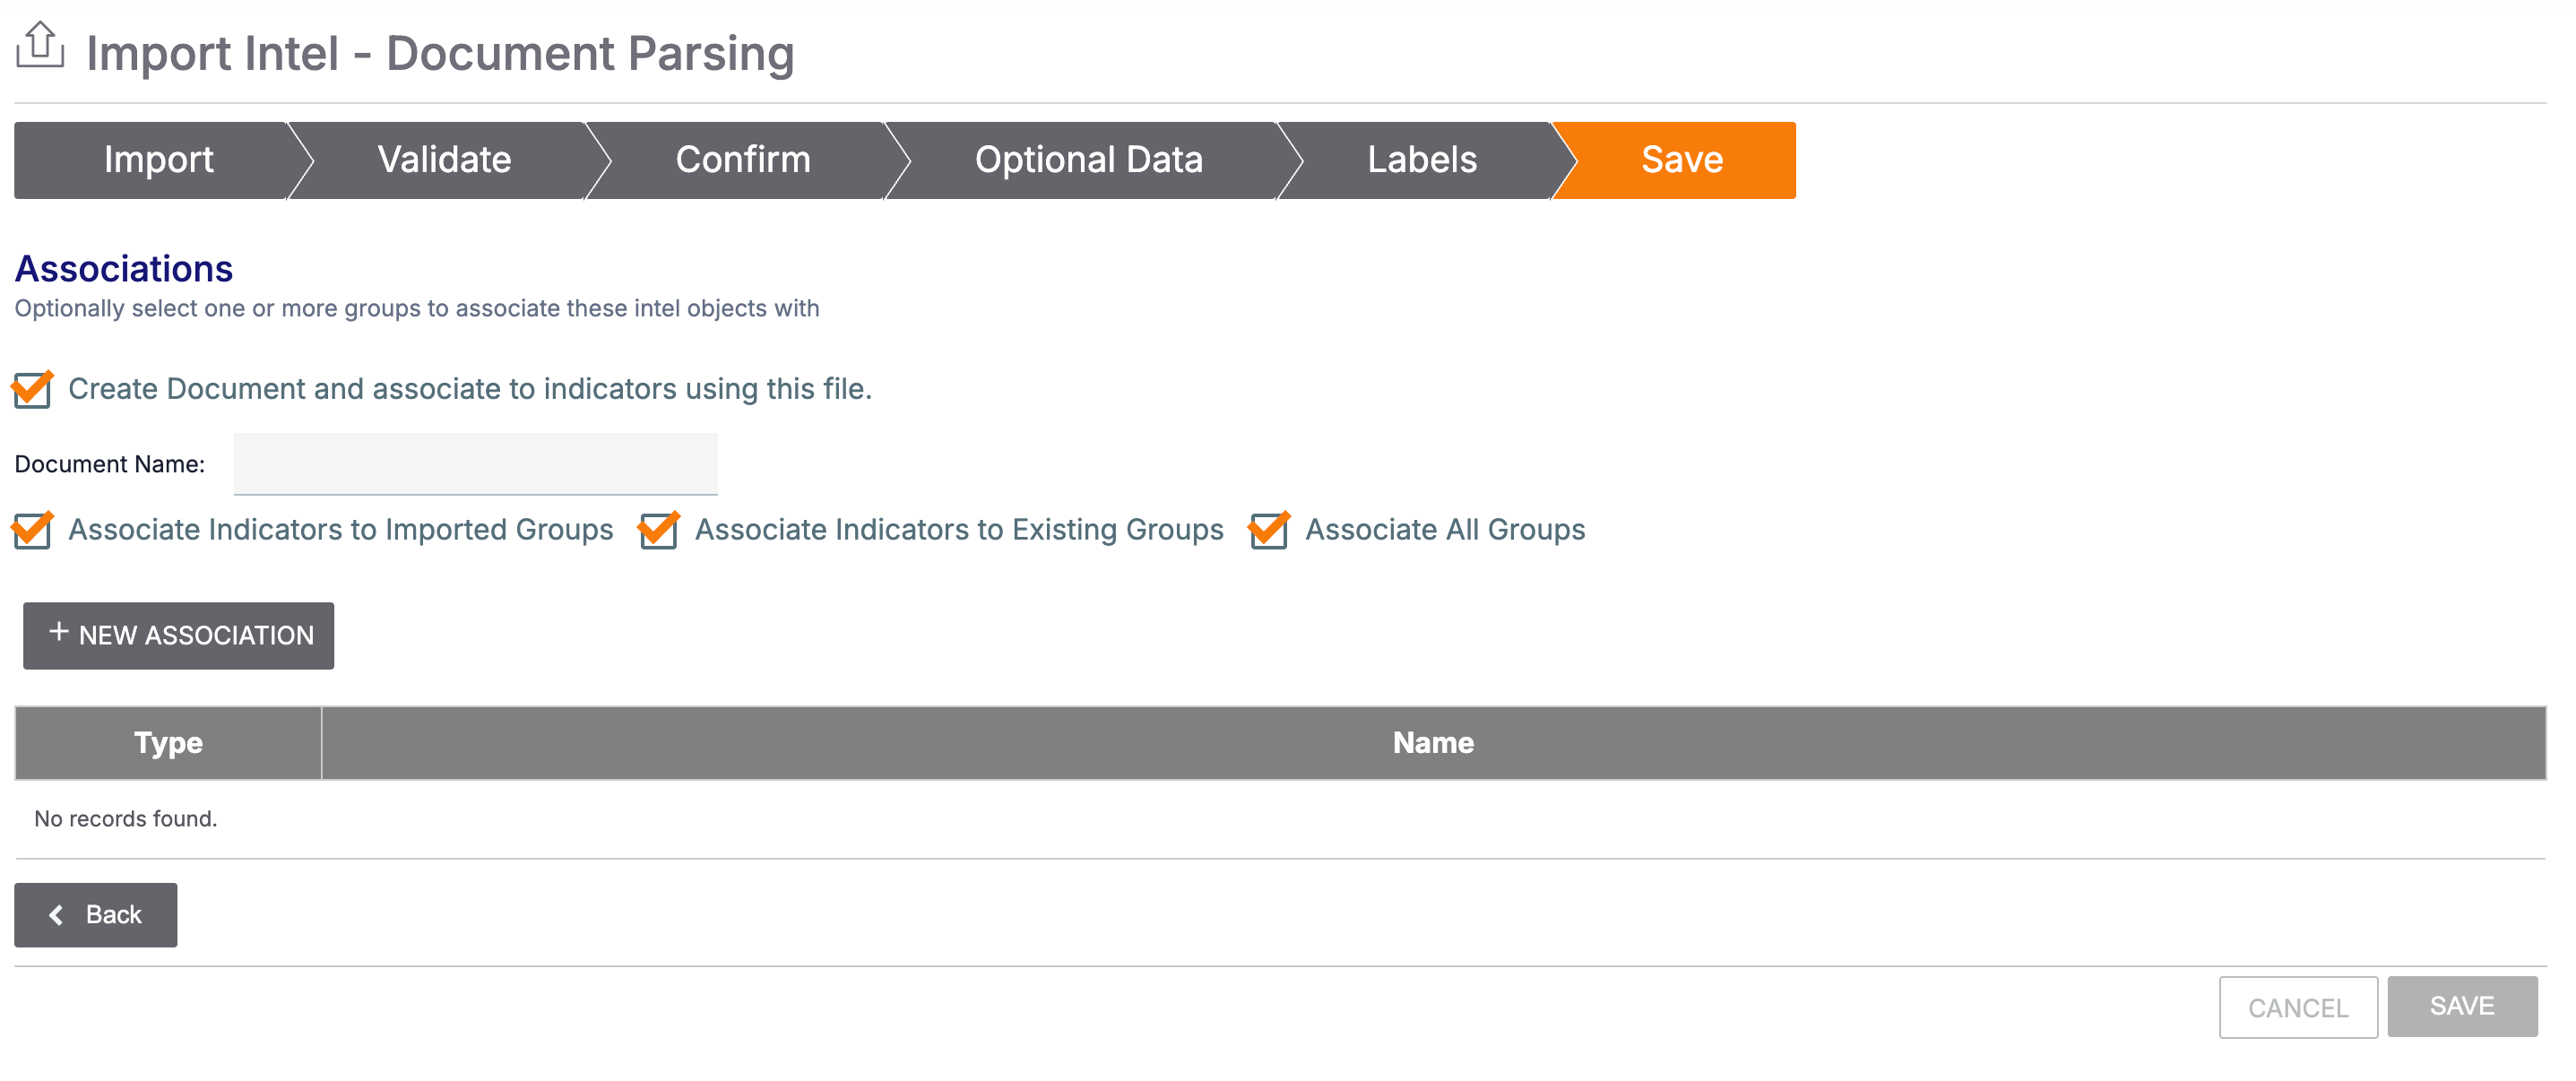Uncheck Associate Indicators to Existing Groups

click(x=659, y=530)
